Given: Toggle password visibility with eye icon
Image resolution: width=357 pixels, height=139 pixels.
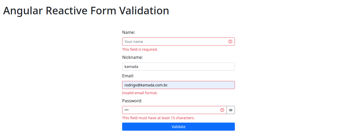Looking at the screenshot, I should pos(231,110).
